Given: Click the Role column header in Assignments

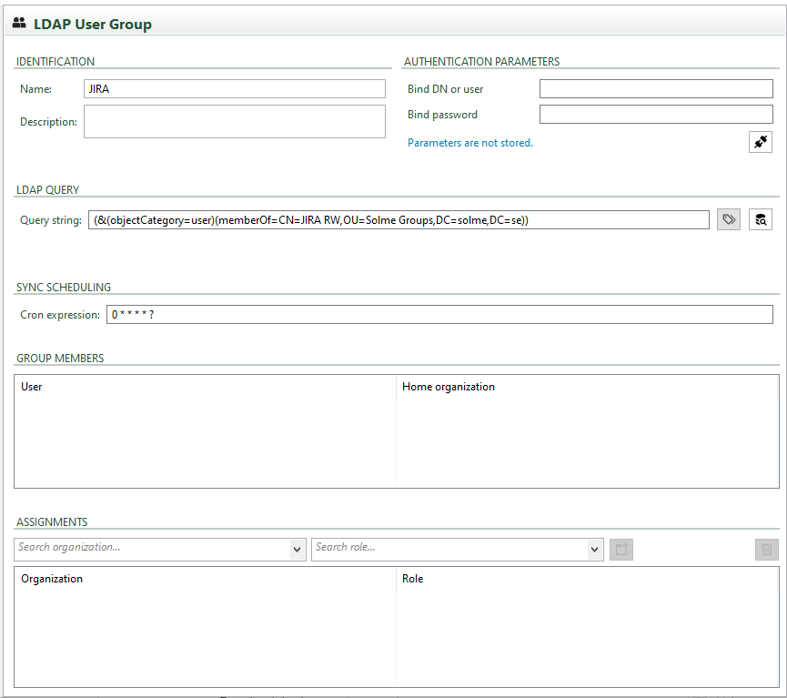Looking at the screenshot, I should click(x=412, y=579).
